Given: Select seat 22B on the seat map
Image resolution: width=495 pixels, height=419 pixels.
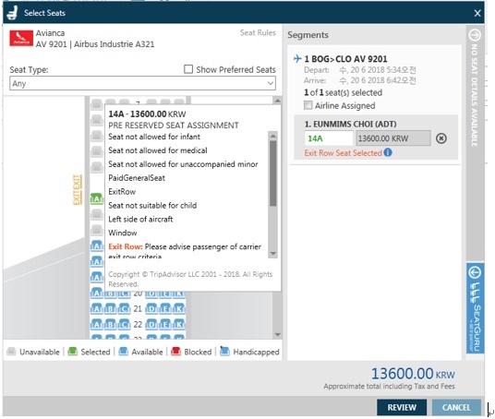Looking at the screenshot, I should click(x=110, y=324).
